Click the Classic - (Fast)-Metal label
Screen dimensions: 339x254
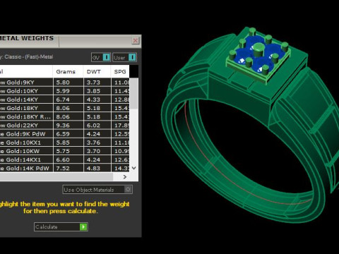pos(29,56)
